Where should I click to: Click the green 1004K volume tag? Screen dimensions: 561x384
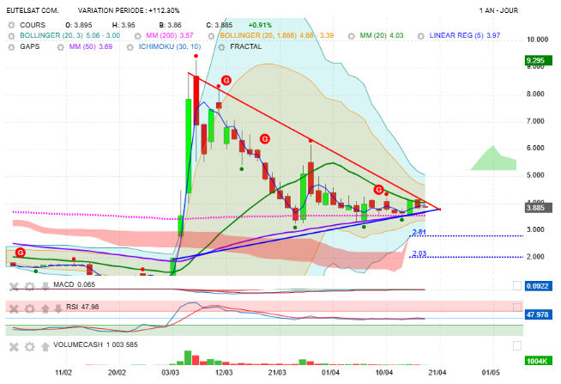click(x=539, y=361)
